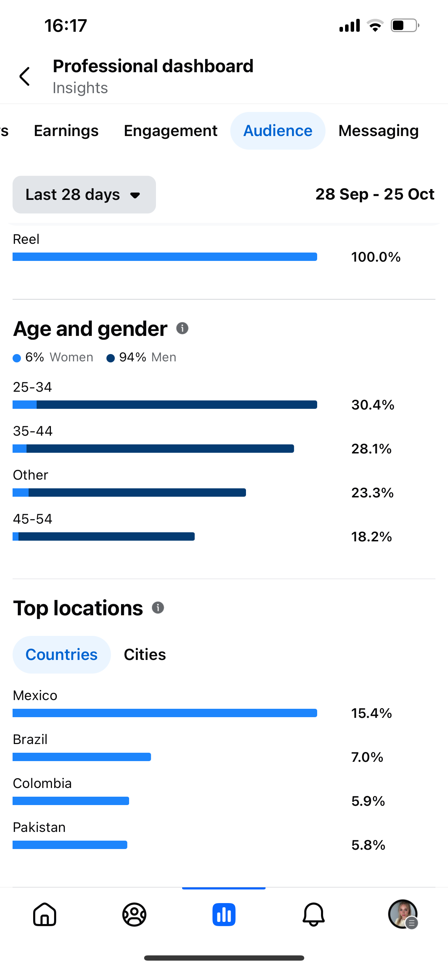Switch locations to Countries view

(x=62, y=654)
